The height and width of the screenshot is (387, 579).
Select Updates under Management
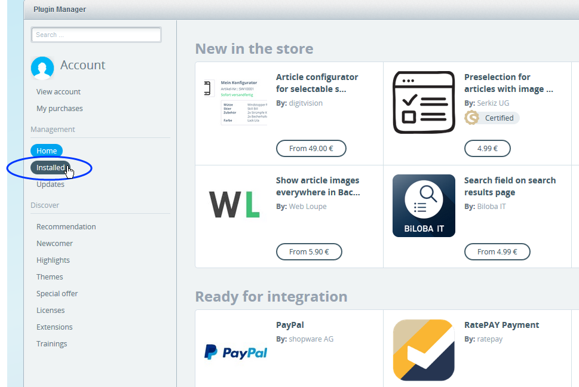(x=50, y=184)
